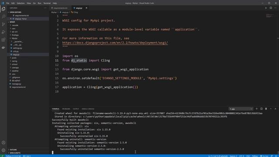Expand the weather folder
The width and height of the screenshot is (279, 157).
[x=14, y=71]
